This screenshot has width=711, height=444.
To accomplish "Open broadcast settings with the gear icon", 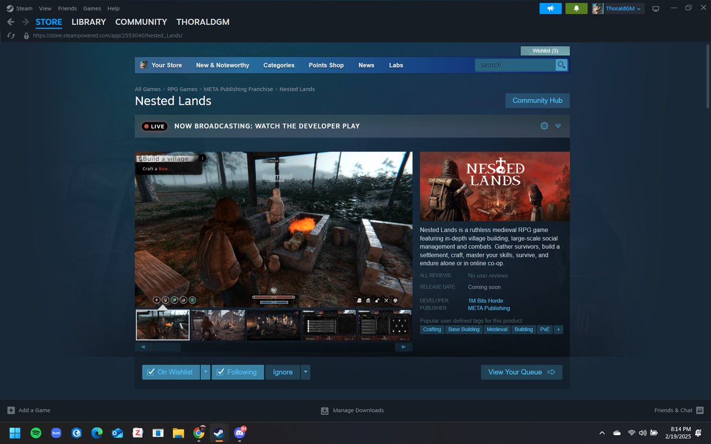I will coord(544,126).
